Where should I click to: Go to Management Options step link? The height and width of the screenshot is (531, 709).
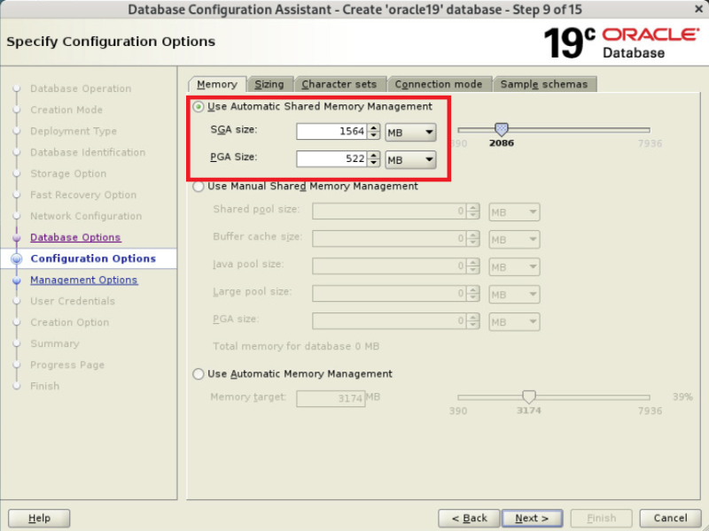pos(83,280)
